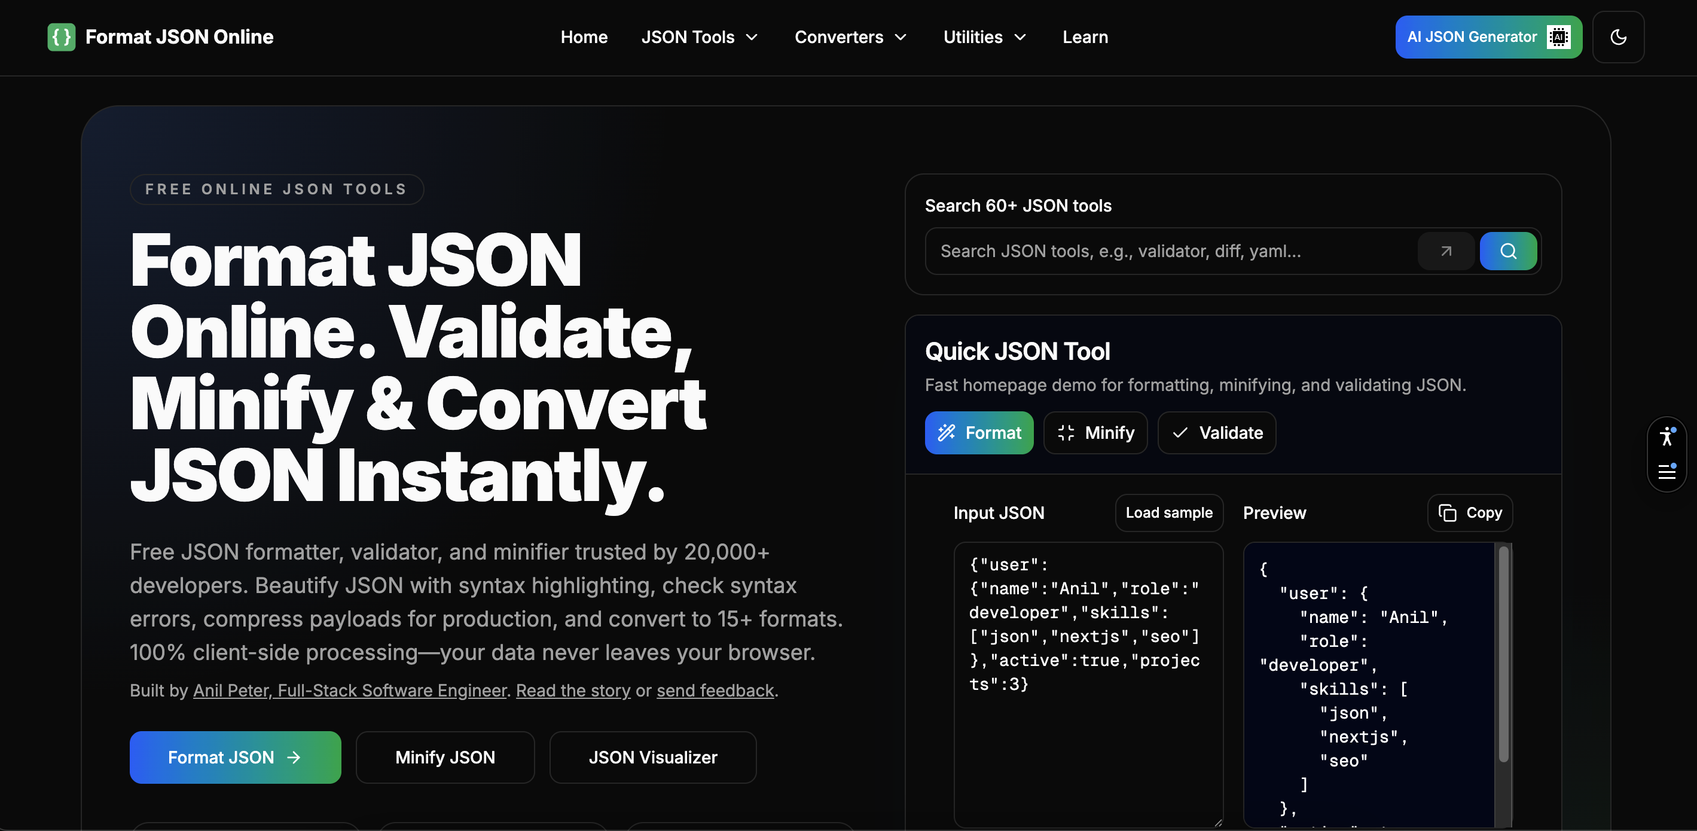Expand the Converters dropdown

click(x=850, y=37)
